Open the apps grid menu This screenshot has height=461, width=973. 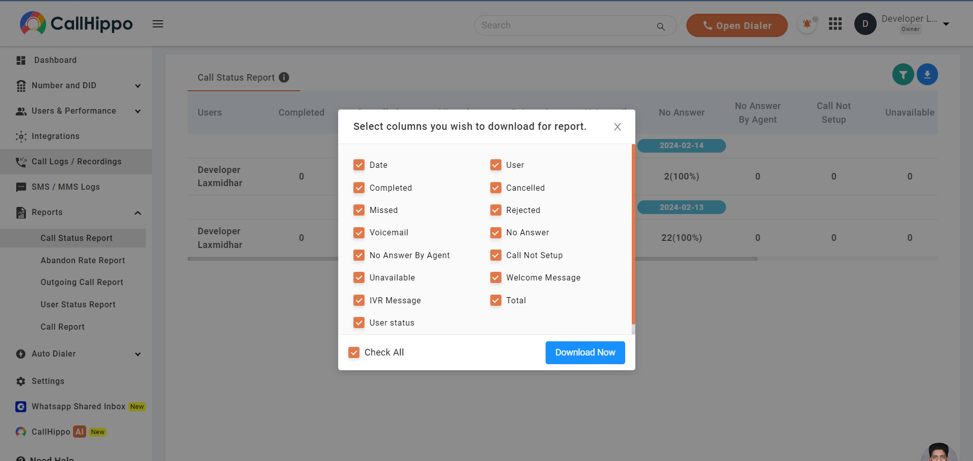tap(835, 24)
